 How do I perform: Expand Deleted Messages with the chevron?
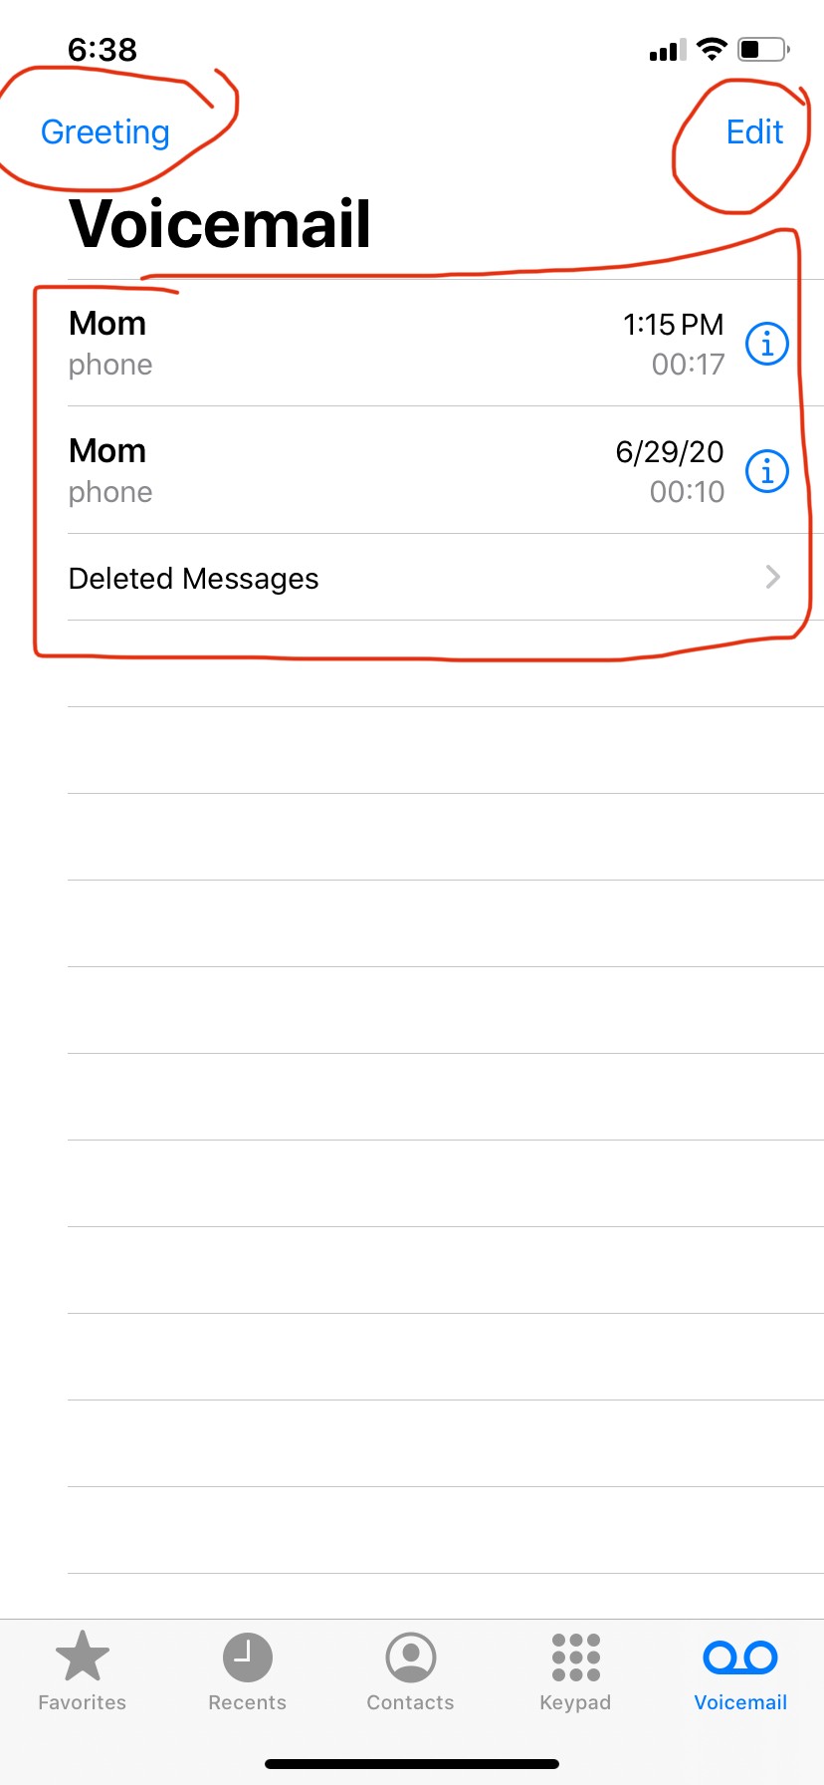coord(773,577)
